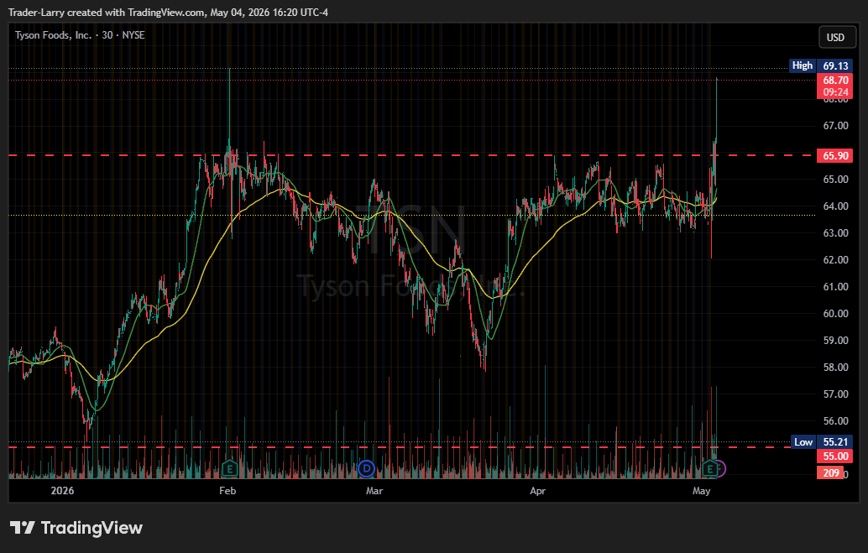Click the 55.00 red line price label
The height and width of the screenshot is (553, 868).
835,456
